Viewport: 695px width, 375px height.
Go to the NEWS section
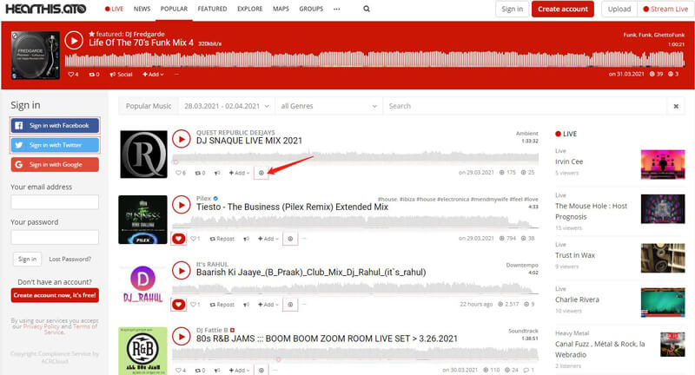pyautogui.click(x=142, y=9)
